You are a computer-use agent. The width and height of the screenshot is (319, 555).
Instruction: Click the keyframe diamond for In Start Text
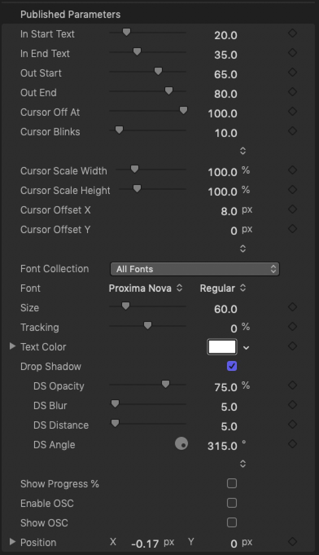(292, 33)
